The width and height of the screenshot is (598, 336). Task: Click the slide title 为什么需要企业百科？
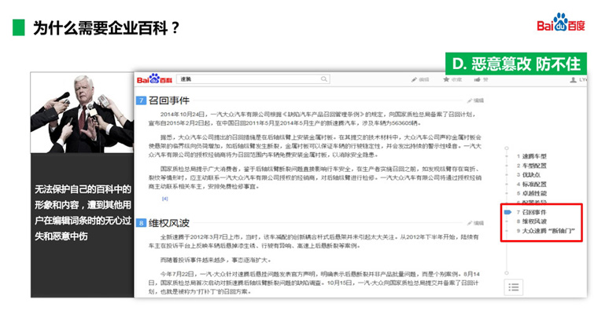click(106, 27)
